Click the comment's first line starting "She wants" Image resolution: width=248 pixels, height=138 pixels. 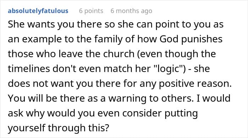point(115,24)
